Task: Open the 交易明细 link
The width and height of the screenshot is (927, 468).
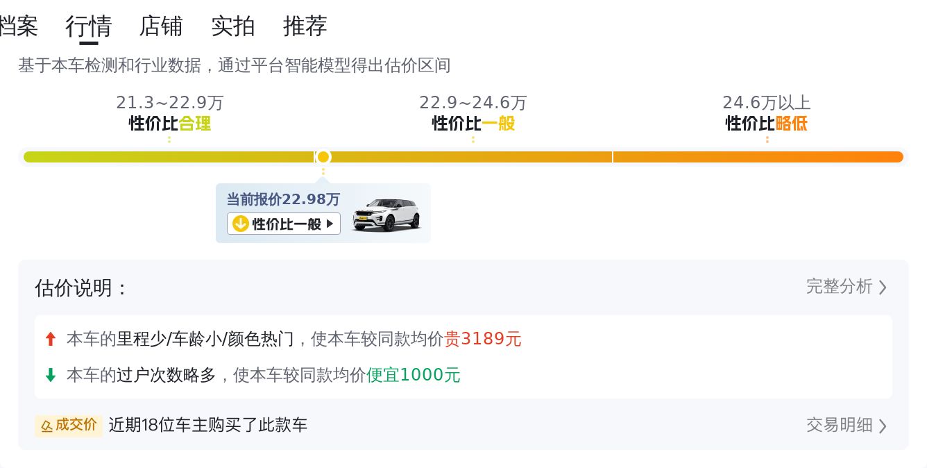Action: [x=839, y=425]
